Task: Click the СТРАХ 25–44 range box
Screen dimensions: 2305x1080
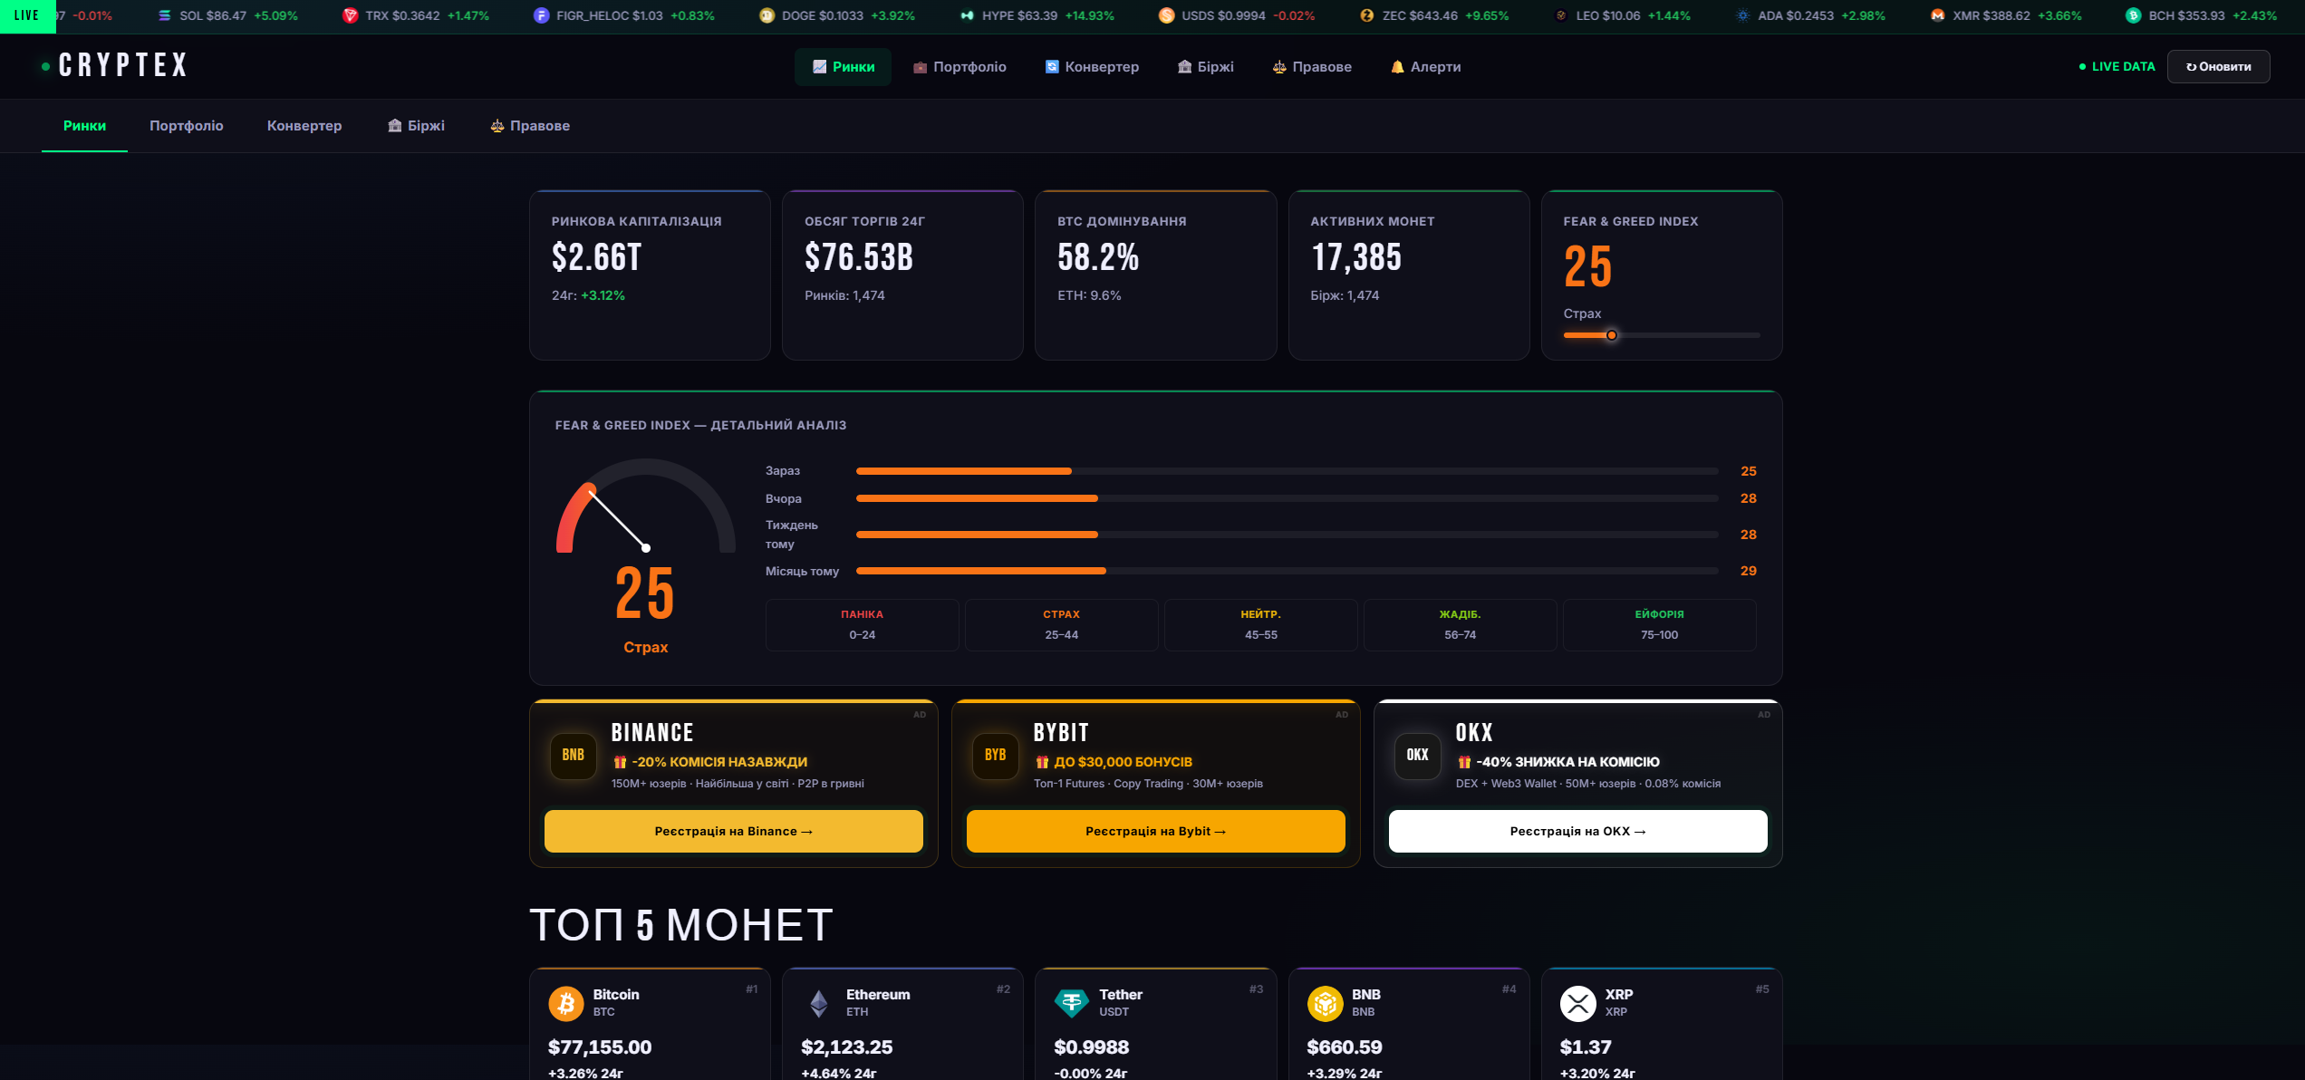Action: coord(1062,625)
